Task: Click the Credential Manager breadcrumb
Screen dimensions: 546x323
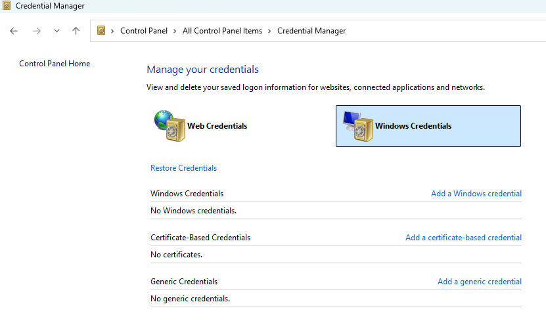Action: 311,31
